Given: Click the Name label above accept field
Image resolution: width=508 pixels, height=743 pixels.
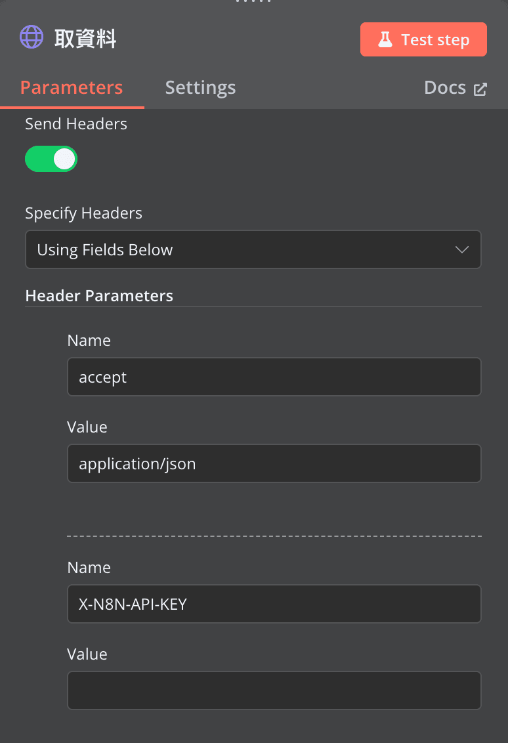Looking at the screenshot, I should click(x=89, y=341).
